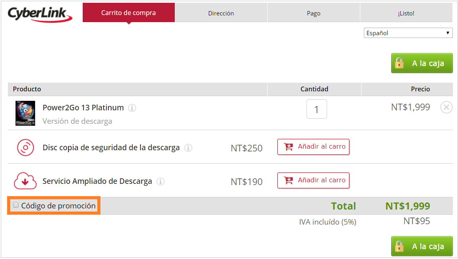The width and height of the screenshot is (458, 259).
Task: Click the CyberLink logo
Action: 40,15
